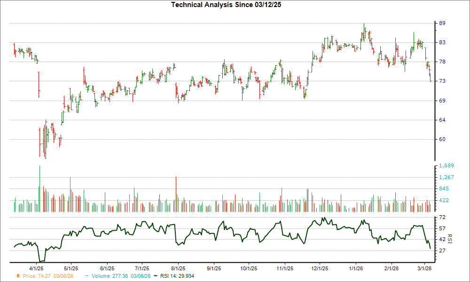Click the dark RSI legend dash icon

(x=155, y=276)
